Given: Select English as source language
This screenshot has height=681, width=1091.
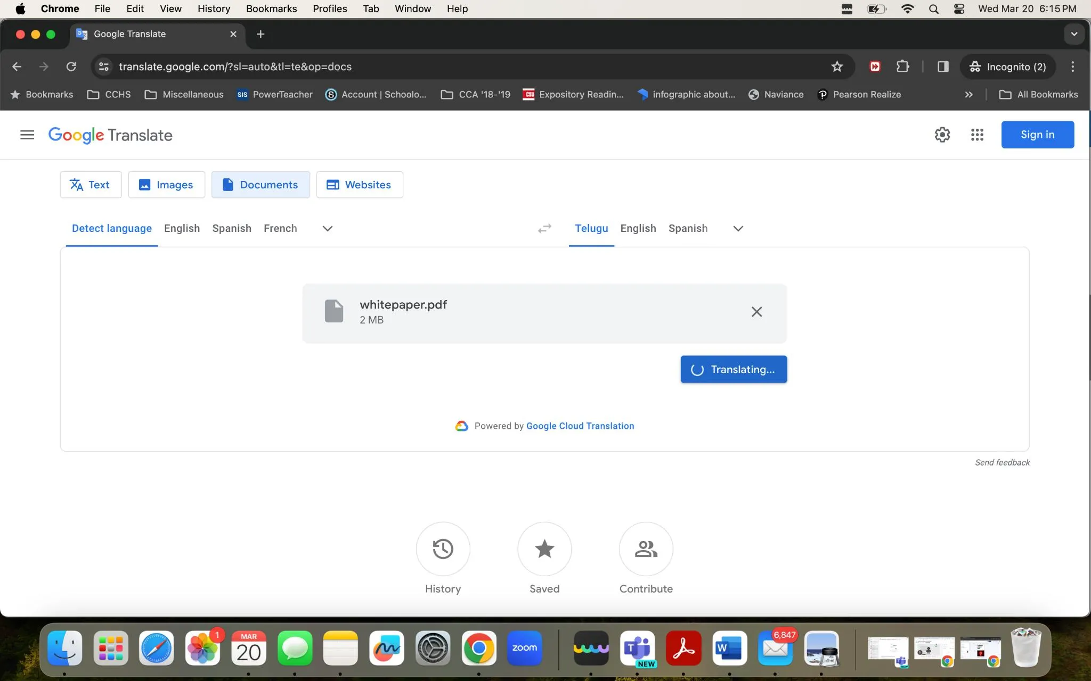Looking at the screenshot, I should click(x=182, y=228).
